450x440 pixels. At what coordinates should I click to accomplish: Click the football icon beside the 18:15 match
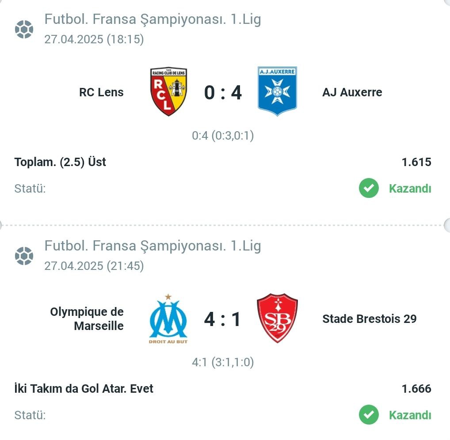(x=24, y=29)
